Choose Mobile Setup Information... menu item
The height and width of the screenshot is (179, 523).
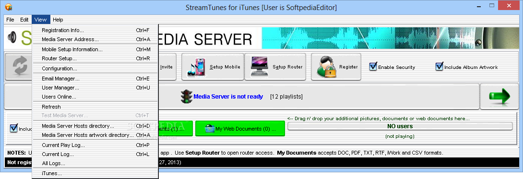pyautogui.click(x=95, y=50)
